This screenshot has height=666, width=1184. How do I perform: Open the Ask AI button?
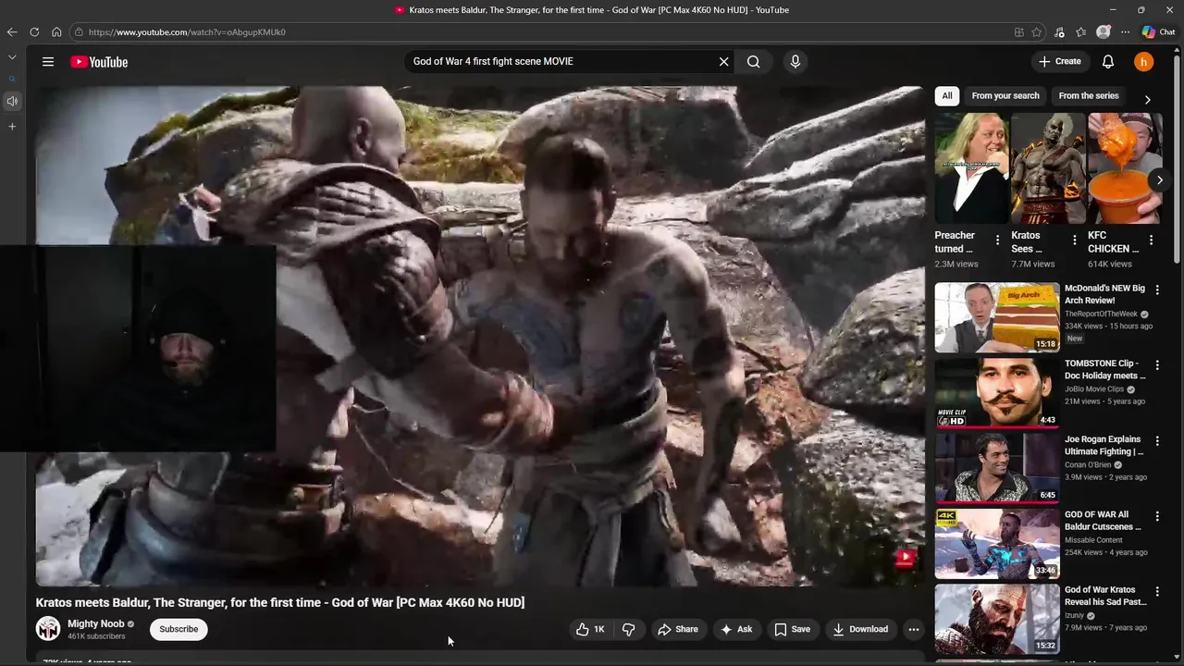(x=736, y=629)
